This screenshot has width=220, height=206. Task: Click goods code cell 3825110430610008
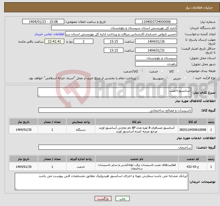[193, 130]
